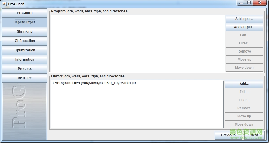Open the ProGuard tab in sidebar

pos(24,13)
